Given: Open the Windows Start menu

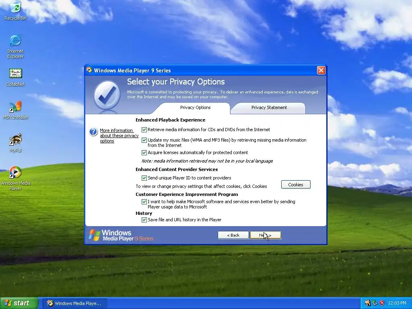Looking at the screenshot, I should click(x=19, y=303).
